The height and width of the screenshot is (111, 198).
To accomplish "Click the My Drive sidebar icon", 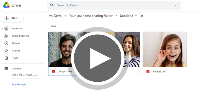I will click(x=6, y=28).
